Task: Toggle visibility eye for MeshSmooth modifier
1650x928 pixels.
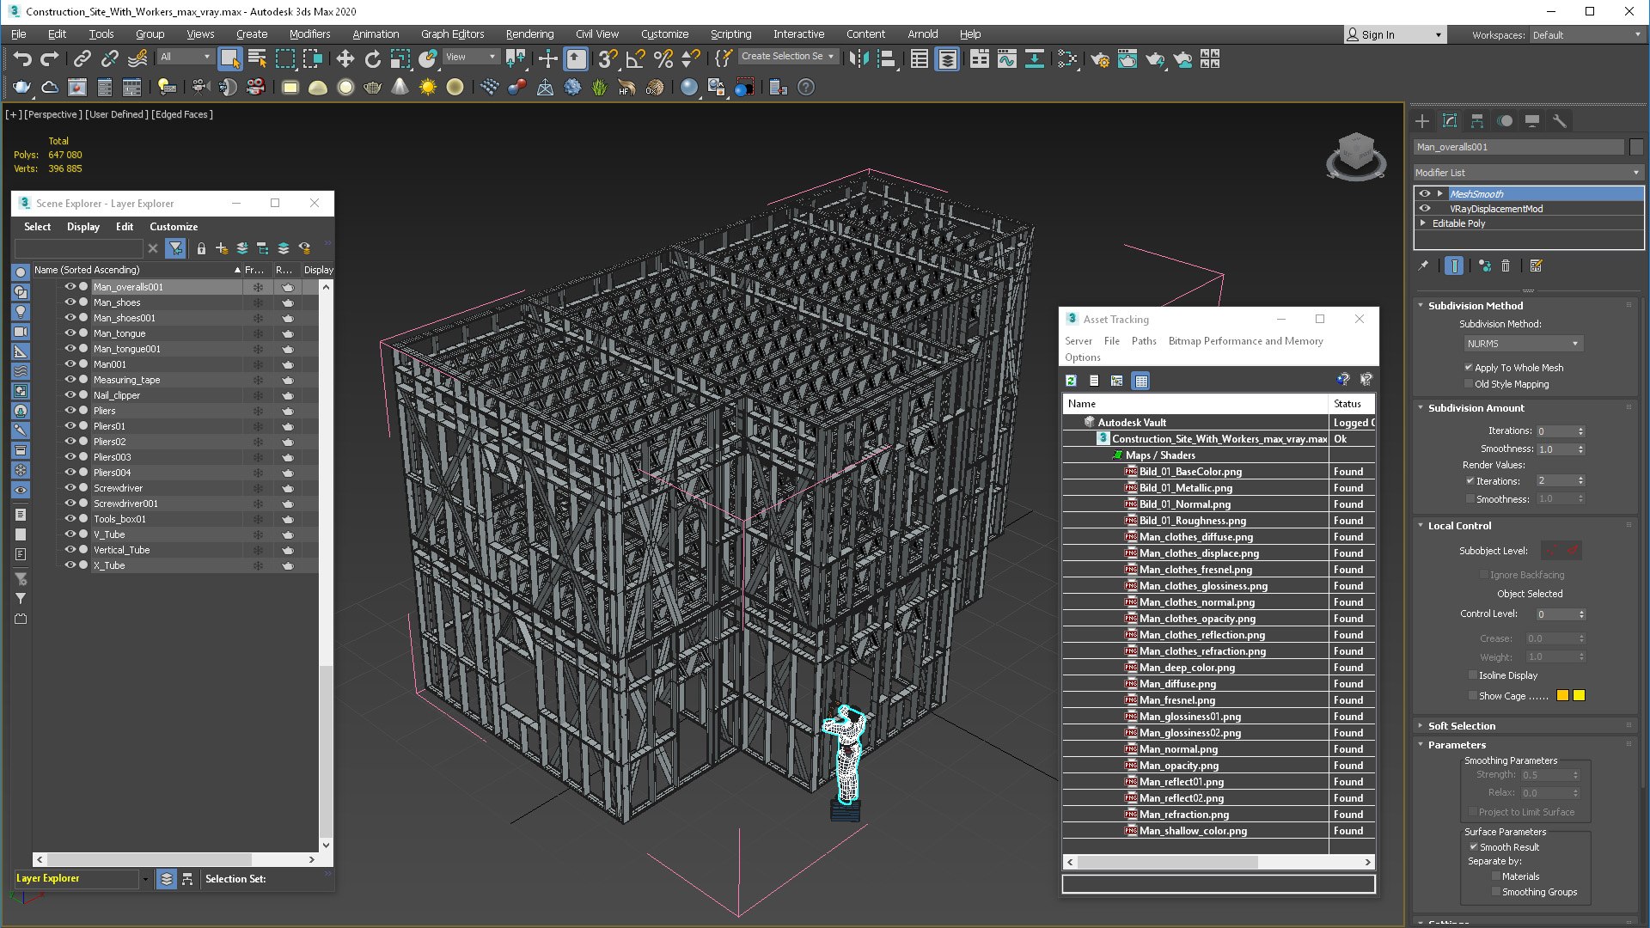Action: coord(1425,193)
